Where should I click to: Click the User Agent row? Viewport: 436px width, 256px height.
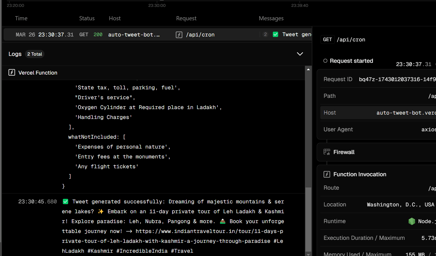tap(378, 129)
